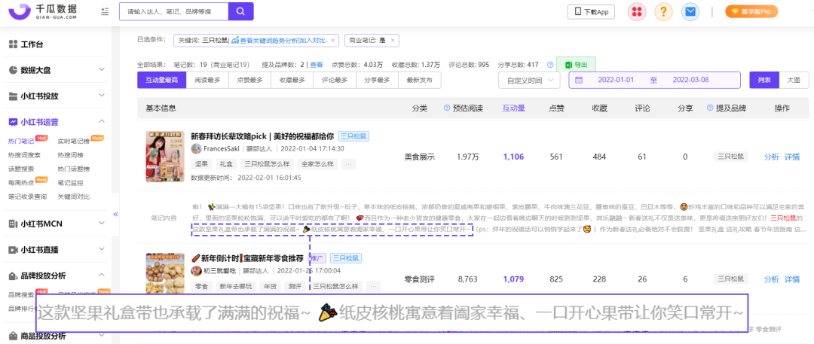Click 分析 for 新春拜访长辈 note
Viewport: 814px width, 344px height.
pyautogui.click(x=772, y=157)
